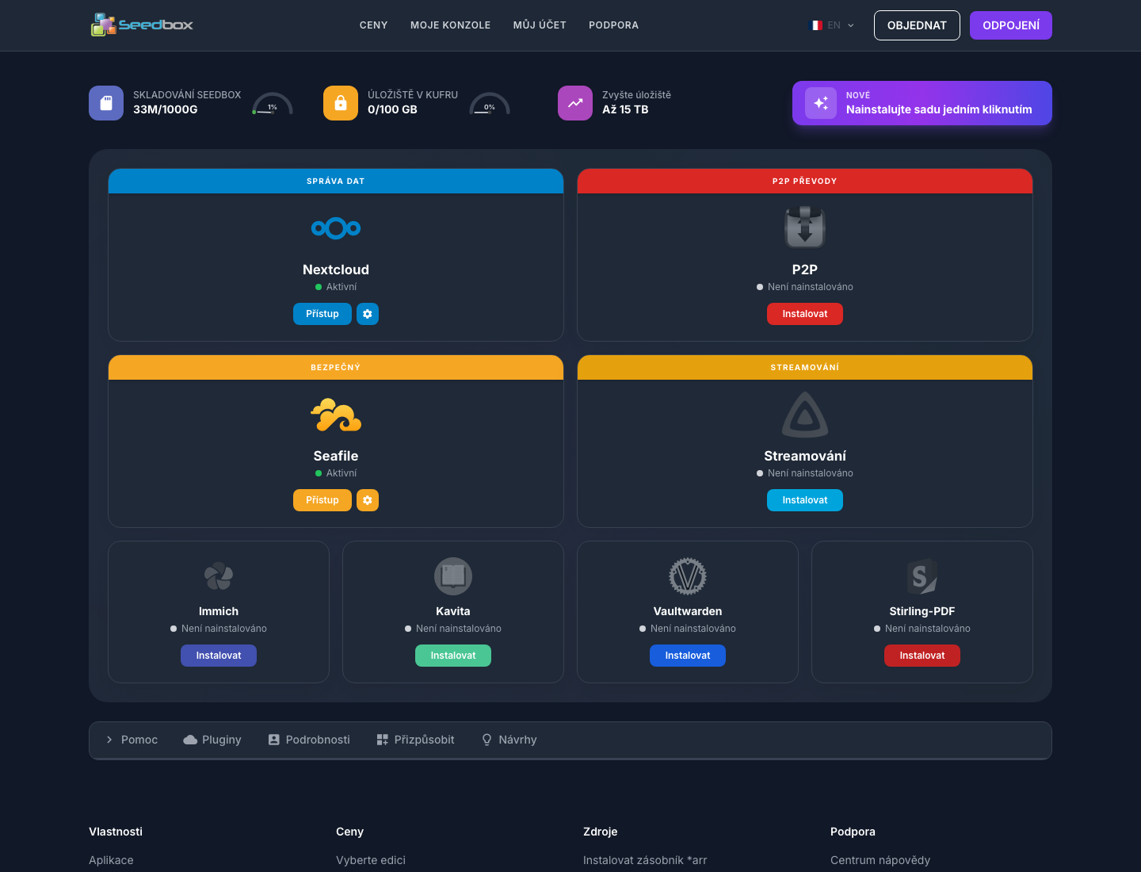Image resolution: width=1141 pixels, height=872 pixels.
Task: Install Kavita
Action: point(453,656)
